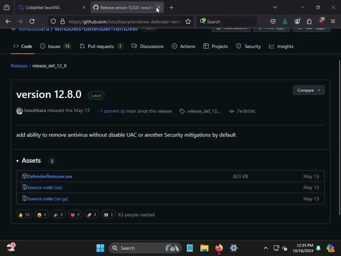The image size is (341, 256).
Task: Open the Firefox account icon
Action: coord(297,22)
